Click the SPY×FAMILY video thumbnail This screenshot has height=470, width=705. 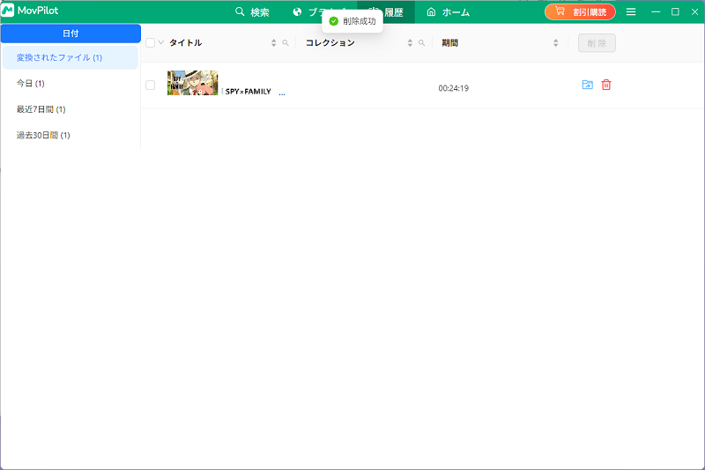click(192, 83)
